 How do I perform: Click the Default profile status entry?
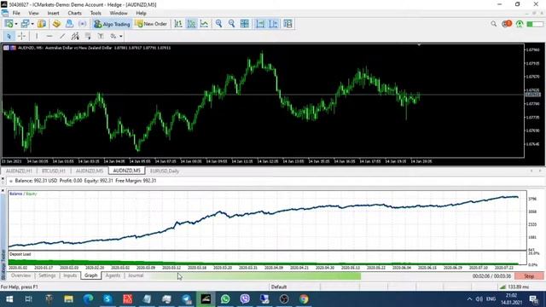tap(279, 287)
